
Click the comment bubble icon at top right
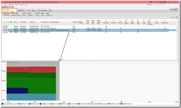tap(177, 10)
